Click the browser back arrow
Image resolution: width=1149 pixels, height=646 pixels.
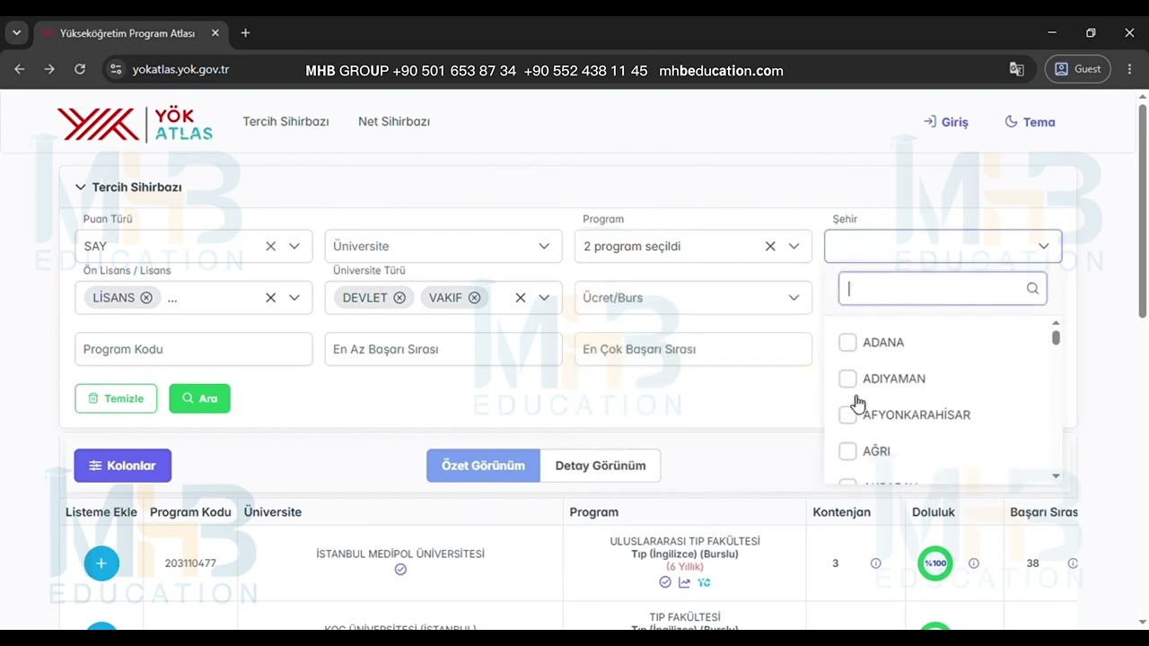(x=20, y=69)
